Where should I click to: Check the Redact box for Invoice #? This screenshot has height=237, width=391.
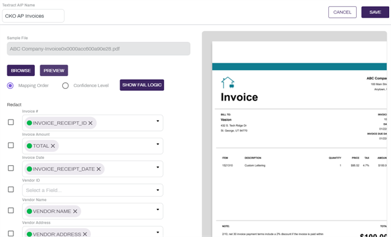[11, 122]
